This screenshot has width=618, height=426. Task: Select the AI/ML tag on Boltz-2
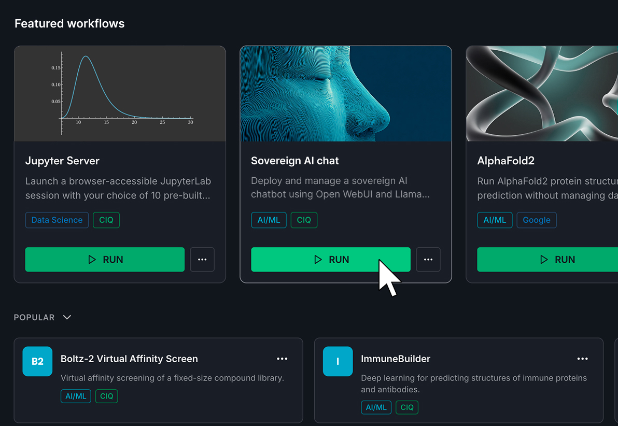[76, 396]
